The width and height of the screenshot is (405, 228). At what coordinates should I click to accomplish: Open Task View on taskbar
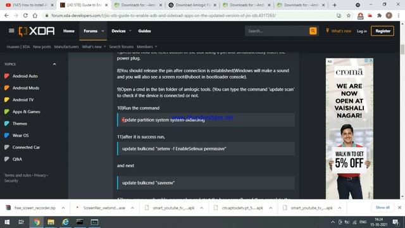coord(21,222)
